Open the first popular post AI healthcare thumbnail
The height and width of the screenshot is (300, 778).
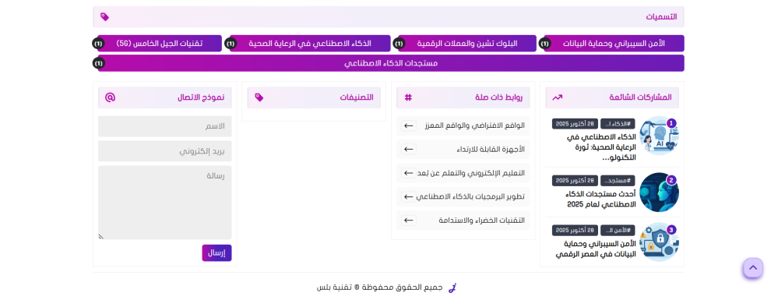click(659, 136)
